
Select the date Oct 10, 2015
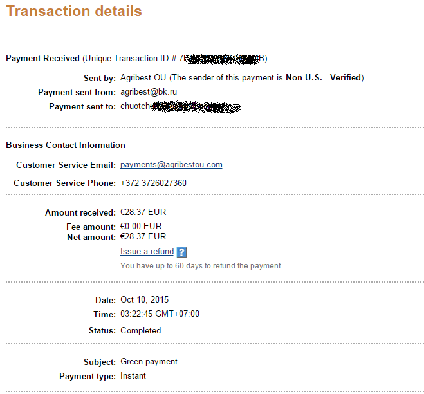click(x=143, y=300)
